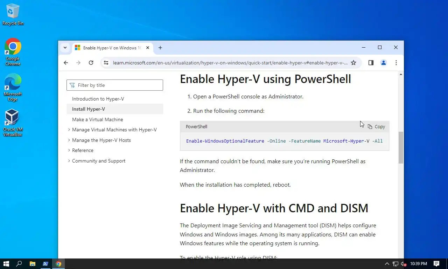
Task: Open Make a Virtual Machine article
Action: coord(98,119)
